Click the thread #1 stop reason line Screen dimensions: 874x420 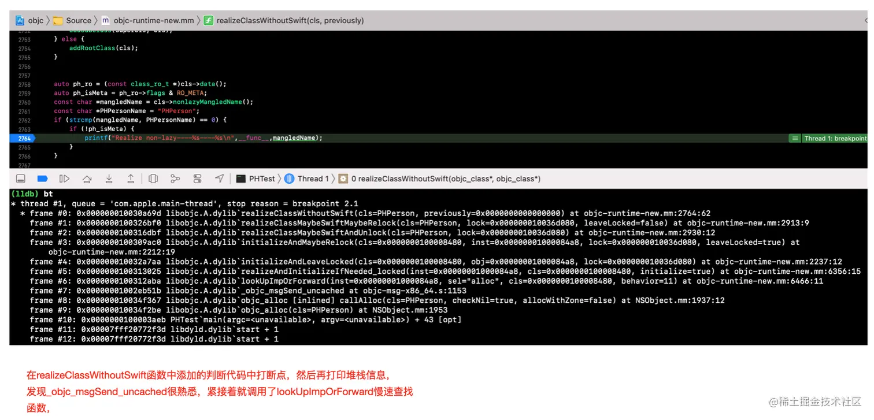184,204
